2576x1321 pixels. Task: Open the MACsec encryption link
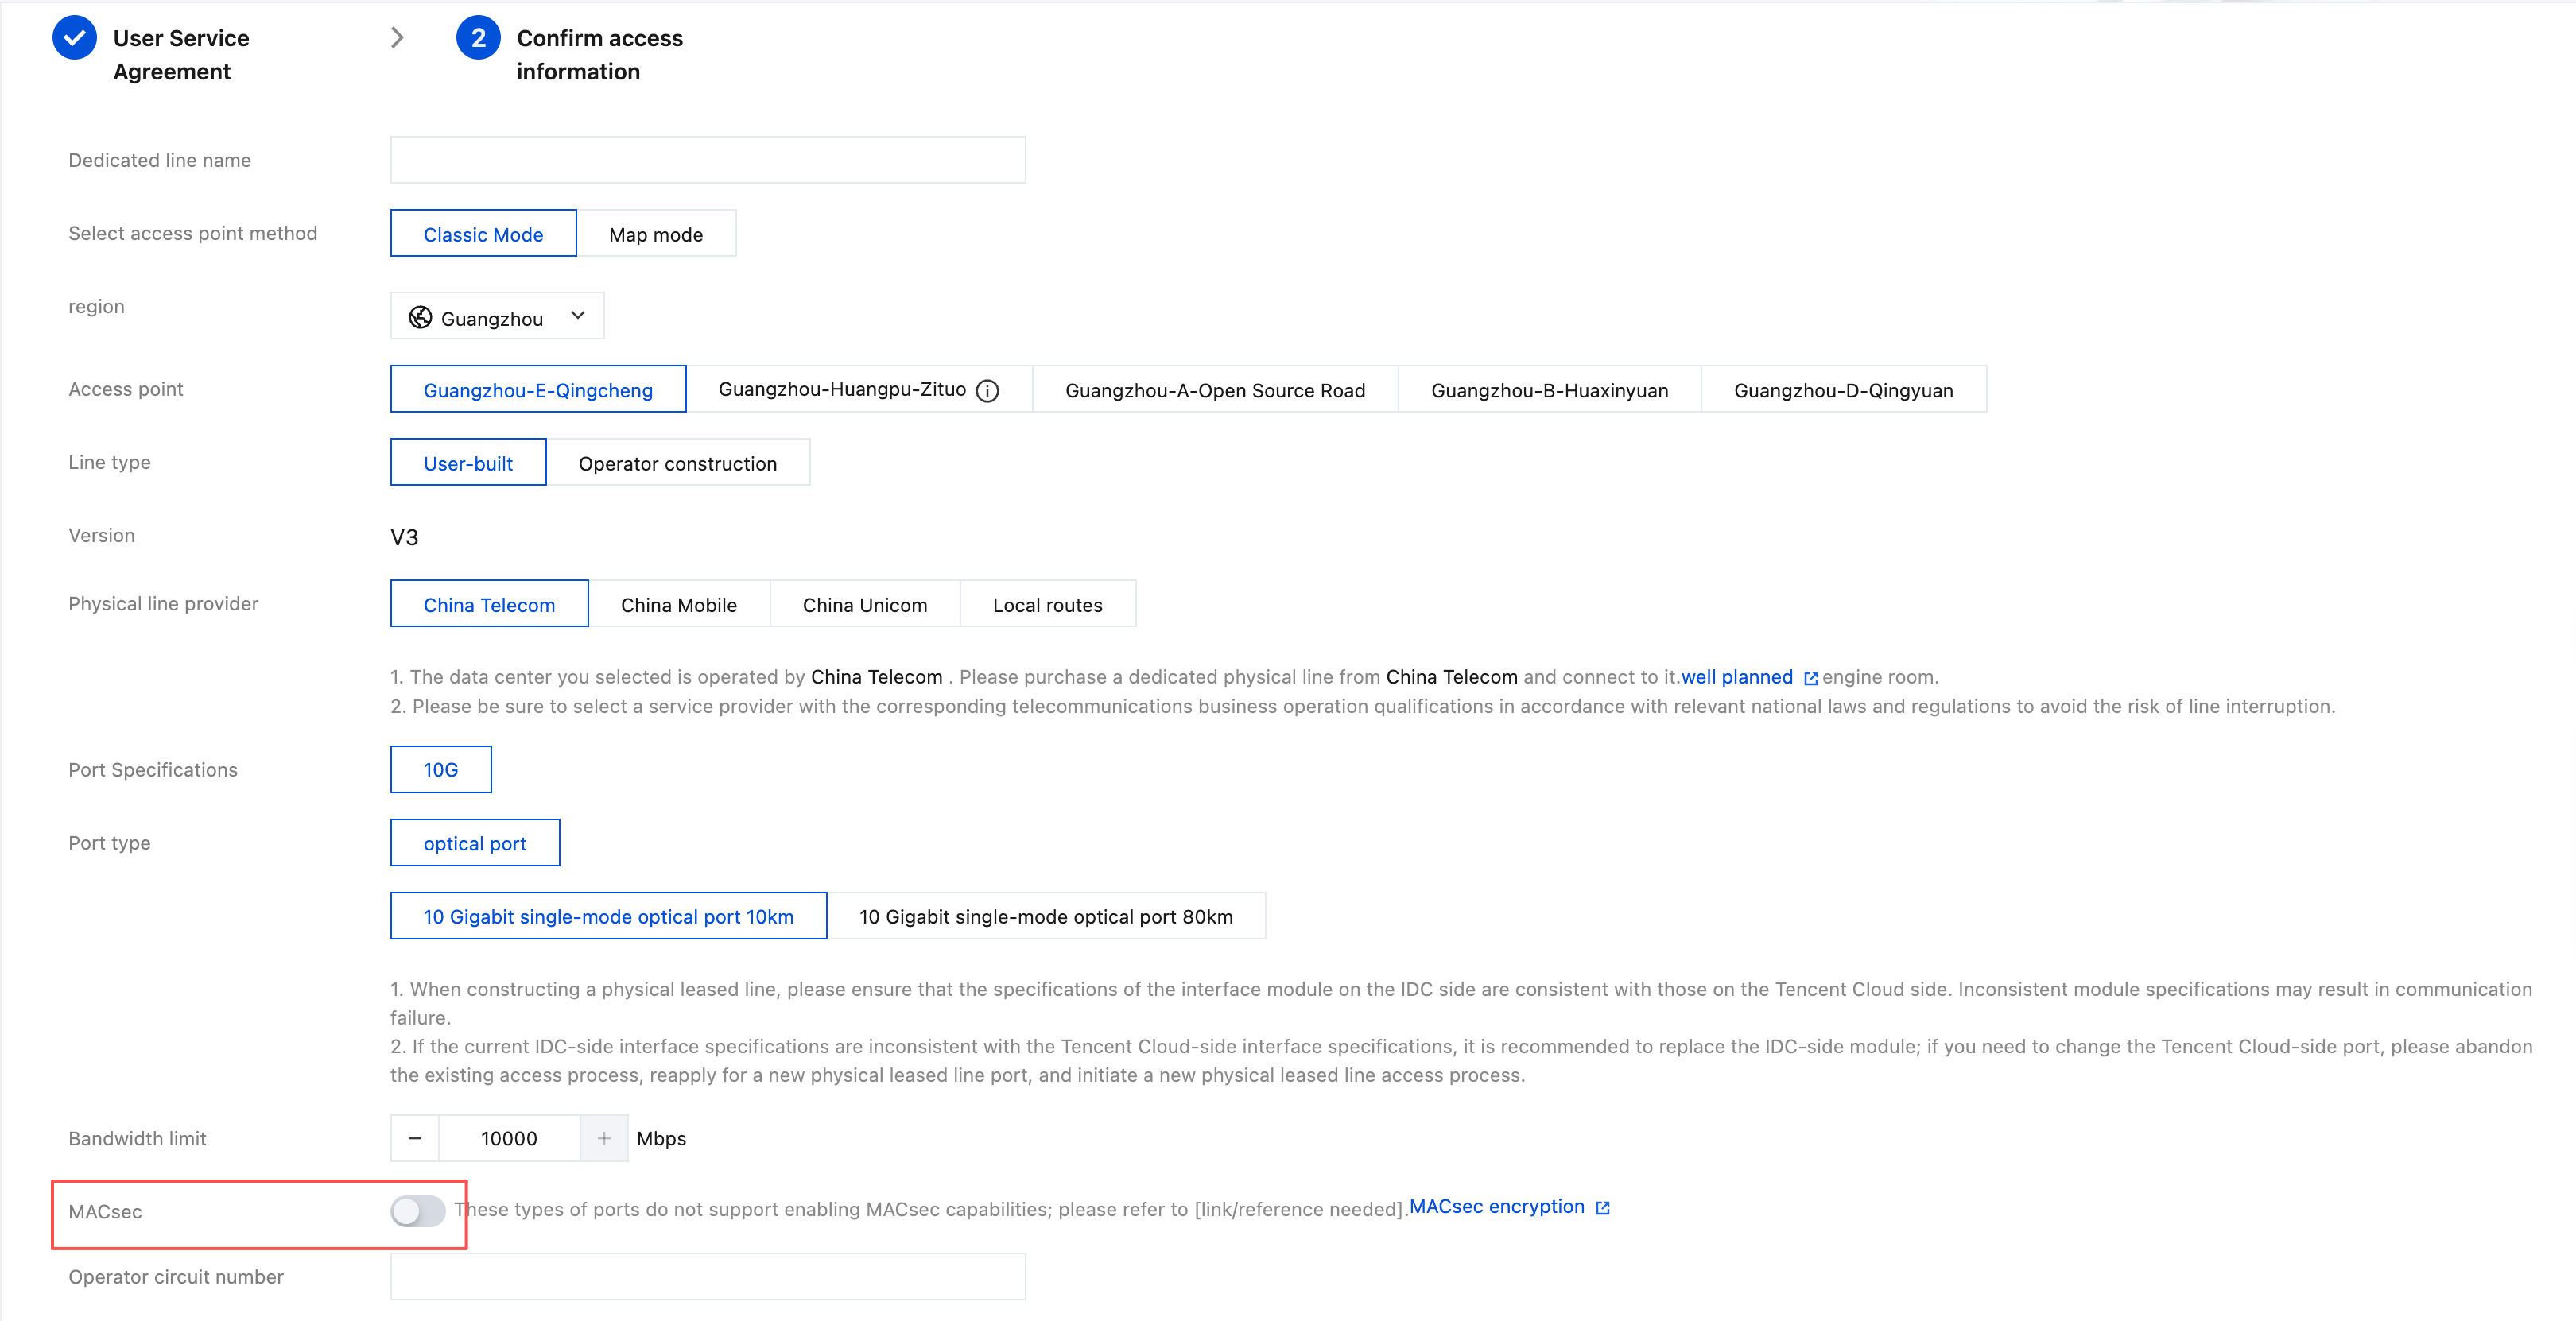[x=1496, y=1206]
